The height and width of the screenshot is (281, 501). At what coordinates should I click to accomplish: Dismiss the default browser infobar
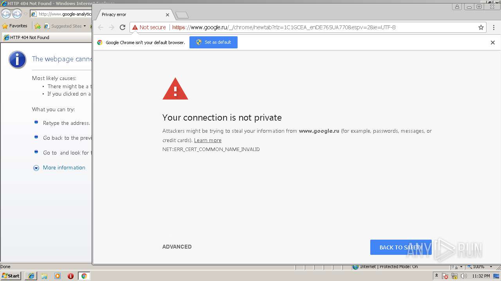tap(493, 43)
